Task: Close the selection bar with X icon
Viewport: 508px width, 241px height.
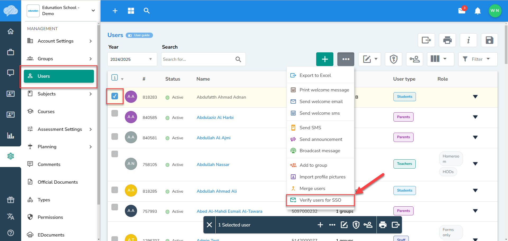Action: 209,225
